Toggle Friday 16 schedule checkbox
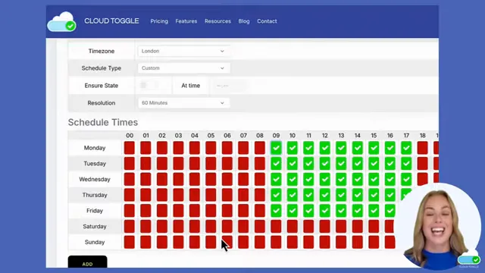This screenshot has height=273, width=485. [390, 211]
